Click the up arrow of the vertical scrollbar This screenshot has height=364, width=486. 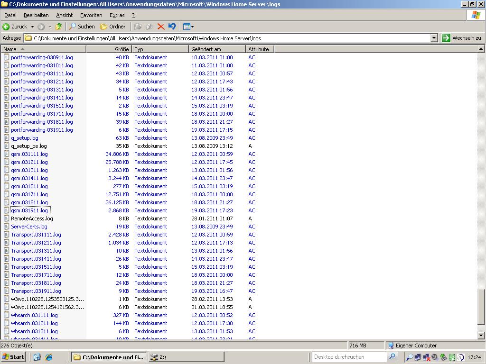tap(481, 49)
